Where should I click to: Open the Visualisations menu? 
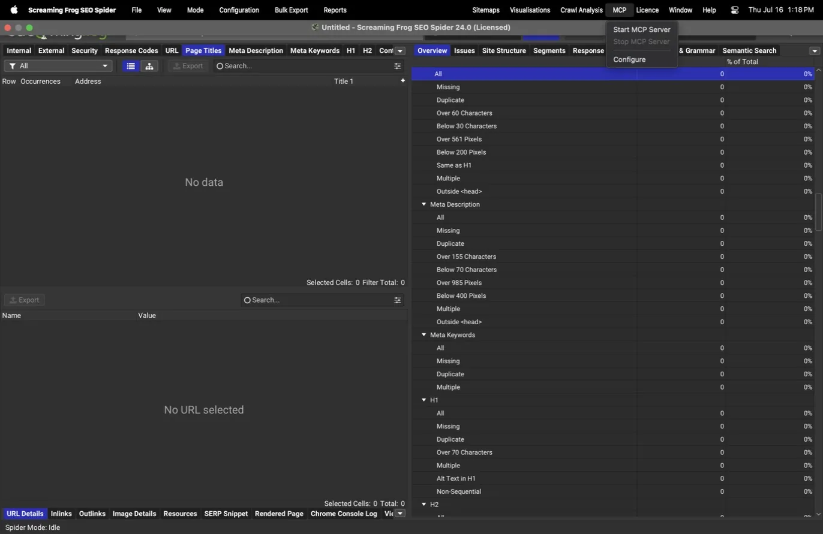[530, 10]
